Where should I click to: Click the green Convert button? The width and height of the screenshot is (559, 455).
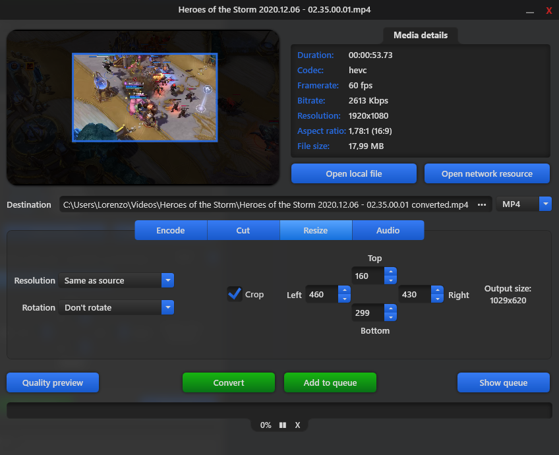coord(229,382)
